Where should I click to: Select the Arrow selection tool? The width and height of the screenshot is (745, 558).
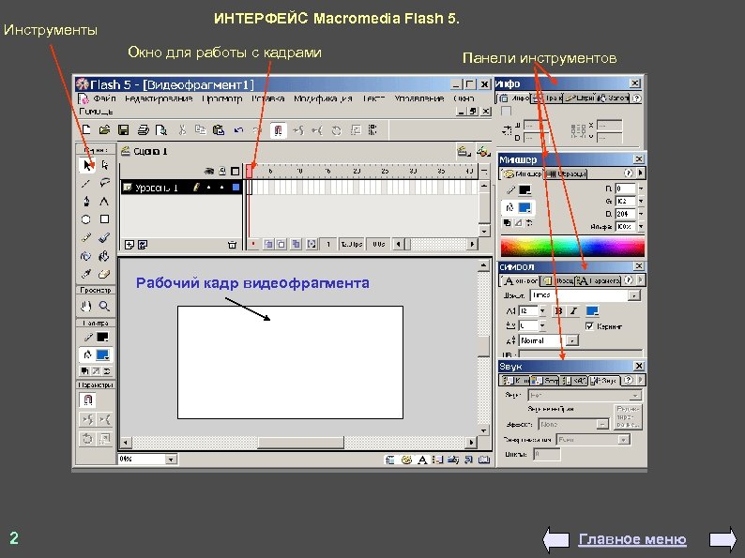pos(86,165)
